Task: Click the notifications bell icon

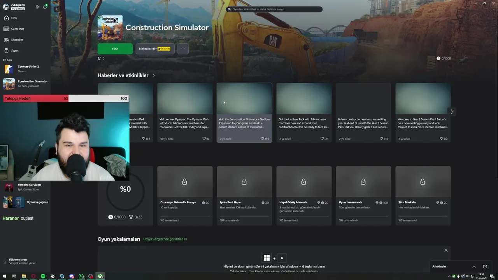Action: tap(45, 7)
